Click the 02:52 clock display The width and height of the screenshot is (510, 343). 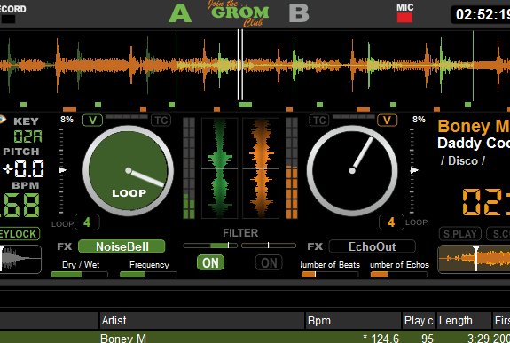(480, 14)
